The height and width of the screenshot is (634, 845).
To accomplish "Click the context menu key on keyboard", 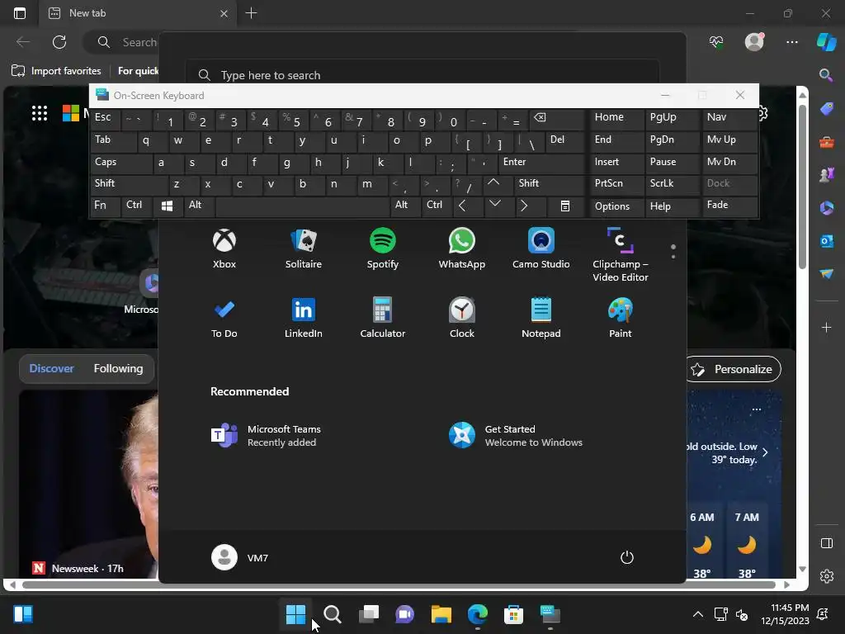I will (564, 206).
